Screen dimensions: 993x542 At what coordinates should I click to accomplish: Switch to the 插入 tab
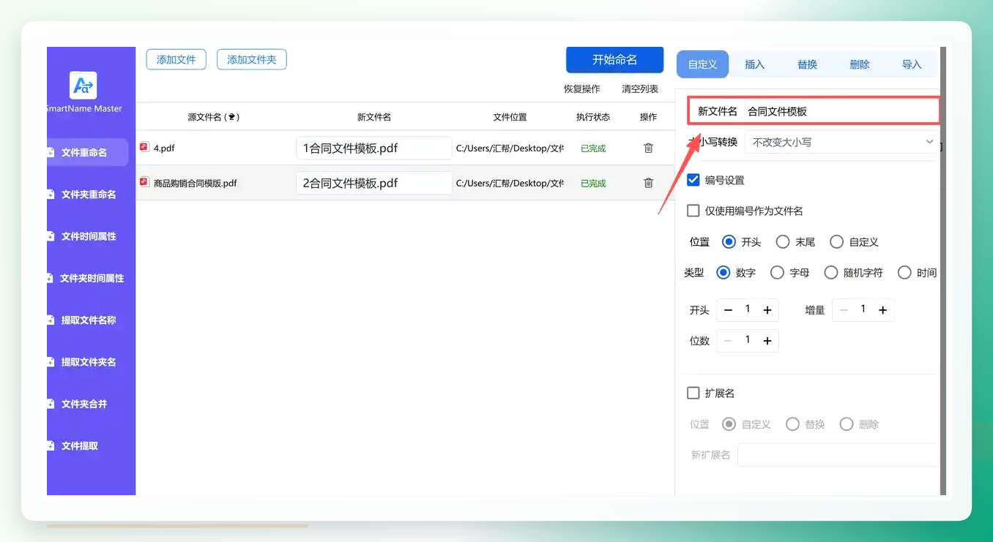(x=754, y=64)
